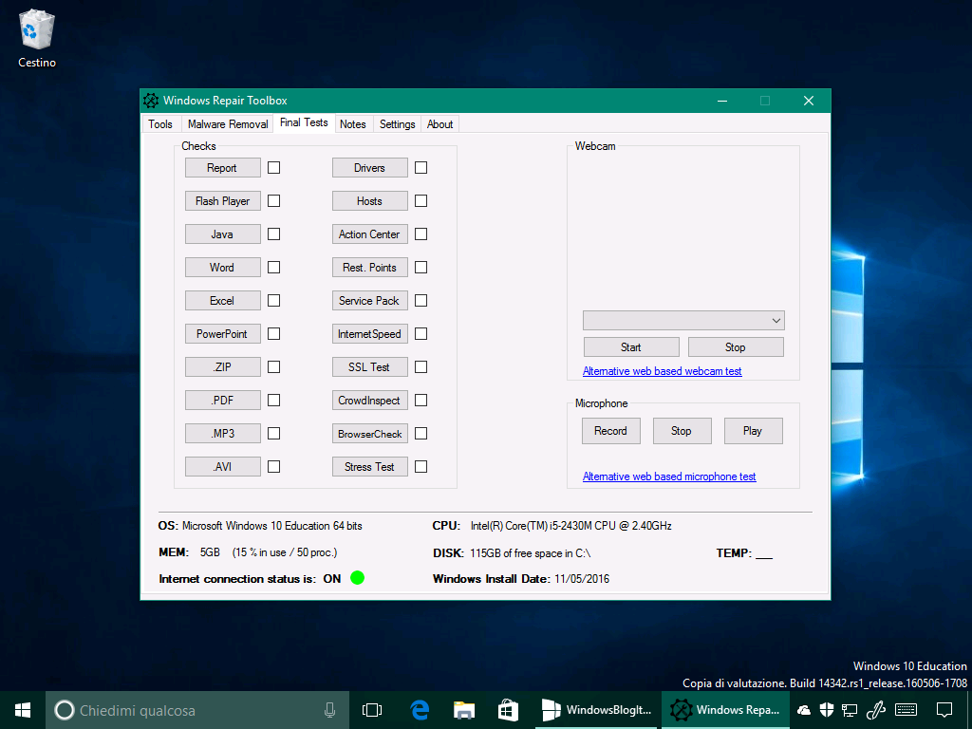972x729 pixels.
Task: Open Alternative web based webcam test link
Action: coord(662,371)
